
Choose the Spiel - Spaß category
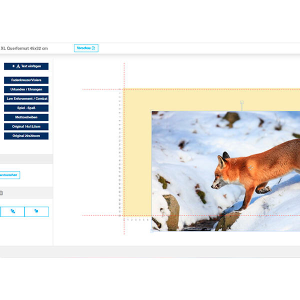(26, 108)
